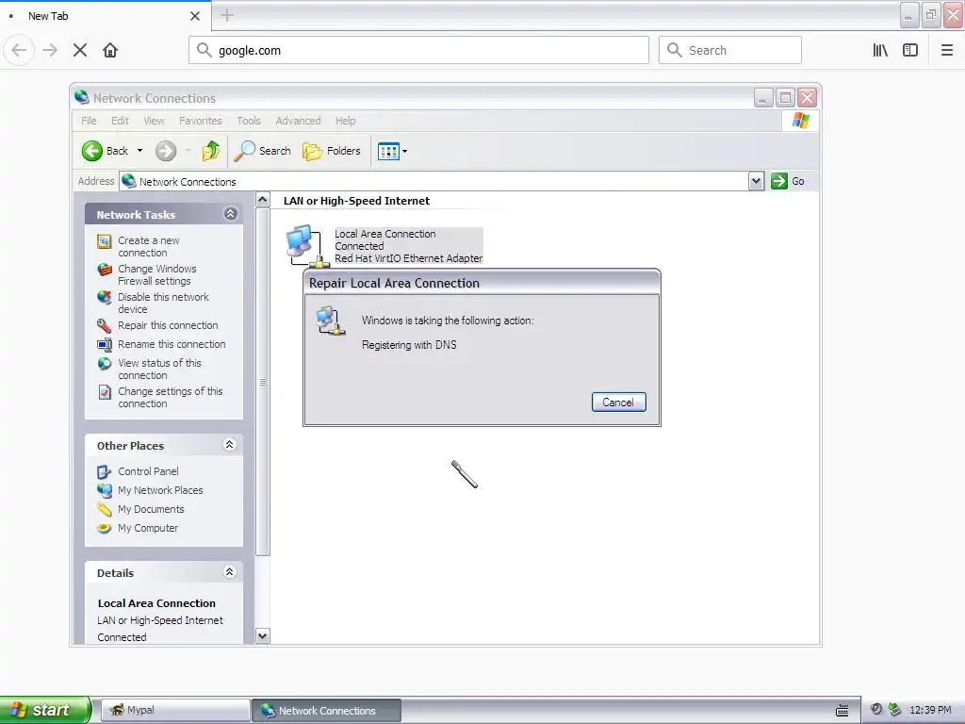Click View status of this connection icon
Viewport: 965px width, 724px height.
105,364
